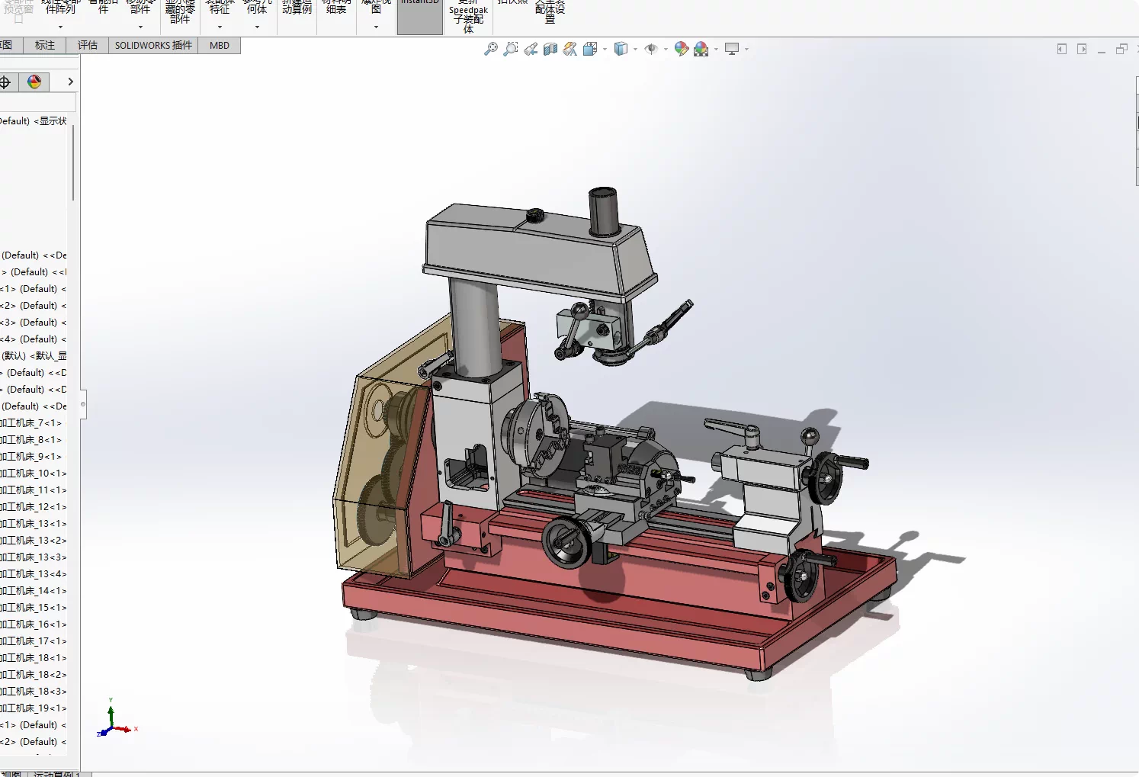Viewport: 1139px width, 777px height.
Task: Select tree item 加工机床_14<1>
Action: pyautogui.click(x=33, y=591)
